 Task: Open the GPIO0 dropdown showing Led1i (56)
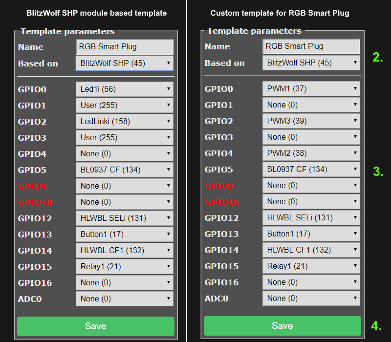pyautogui.click(x=125, y=89)
